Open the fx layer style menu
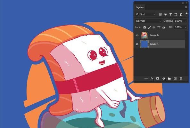Image resolution: width=190 pixels, height=128 pixels. click(x=152, y=79)
